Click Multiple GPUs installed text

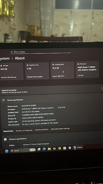(35, 77)
